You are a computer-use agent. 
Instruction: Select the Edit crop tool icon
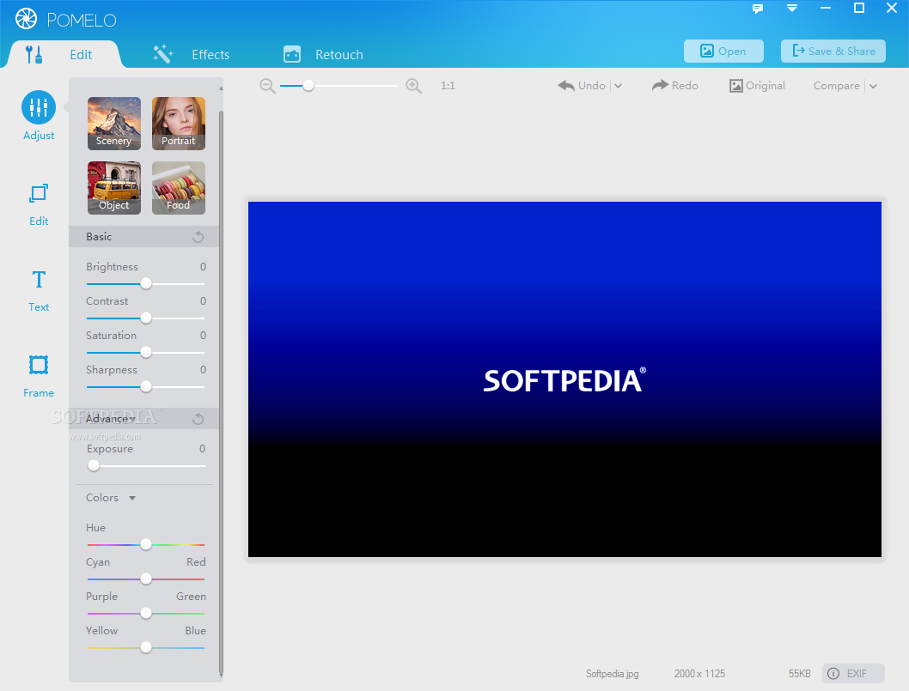[x=39, y=193]
